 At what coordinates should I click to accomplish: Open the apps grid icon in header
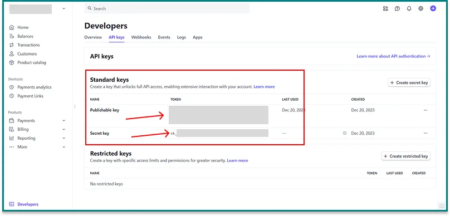point(385,8)
